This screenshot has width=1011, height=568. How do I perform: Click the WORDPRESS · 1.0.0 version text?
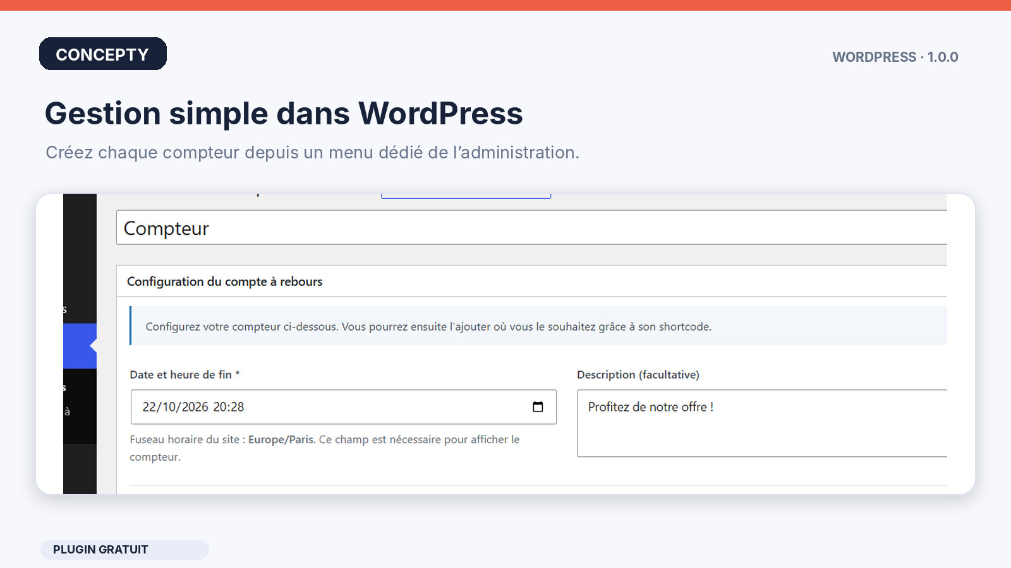tap(895, 57)
